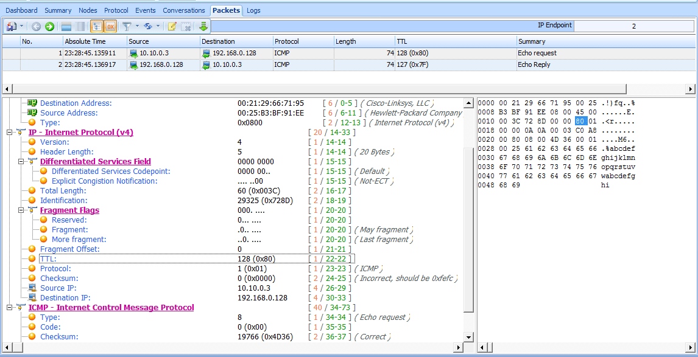Sort by the Destination column header

point(236,41)
